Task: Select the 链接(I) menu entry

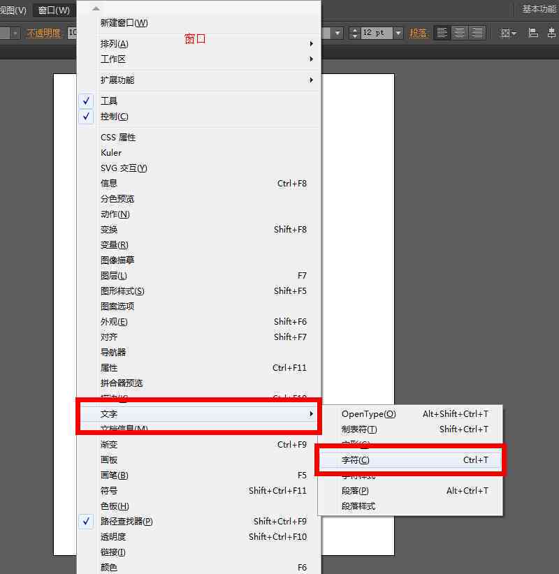Action: coord(198,552)
